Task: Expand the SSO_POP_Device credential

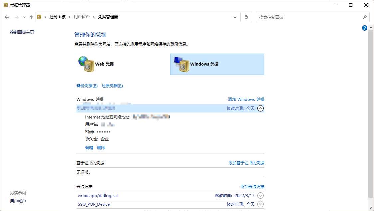Action: point(260,204)
